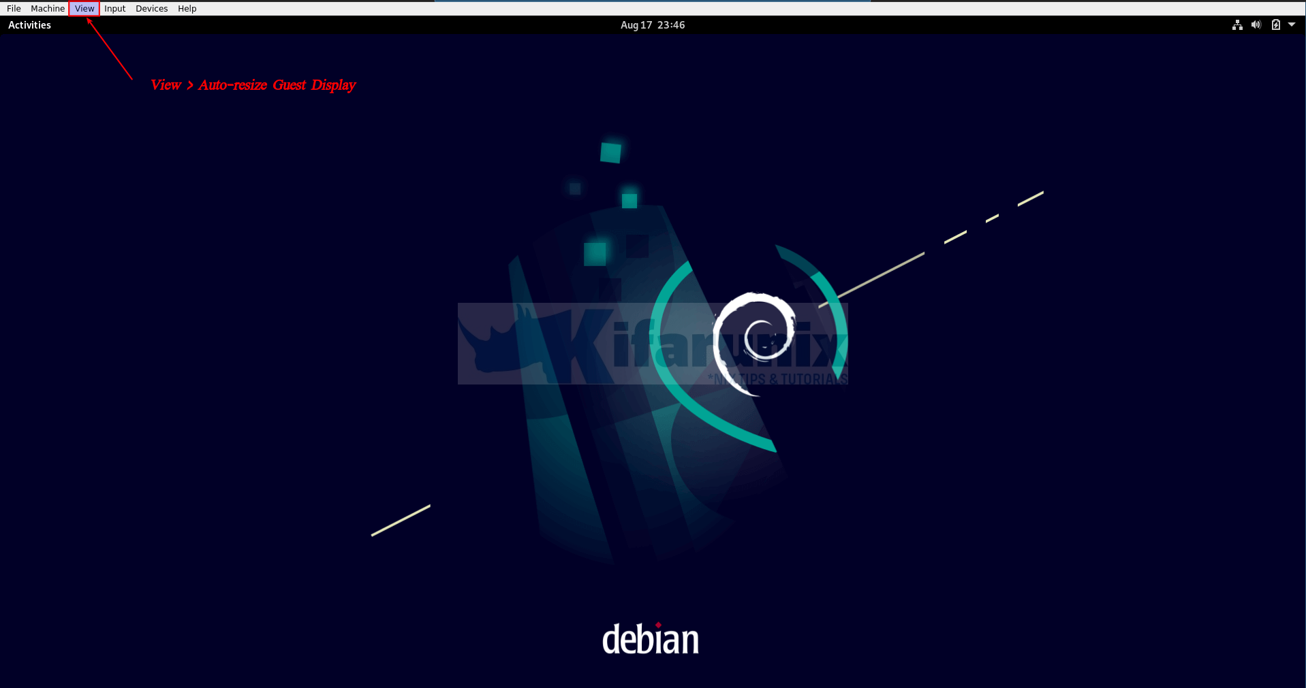Open the Devices menu
Image resolution: width=1306 pixels, height=688 pixels.
[x=151, y=8]
